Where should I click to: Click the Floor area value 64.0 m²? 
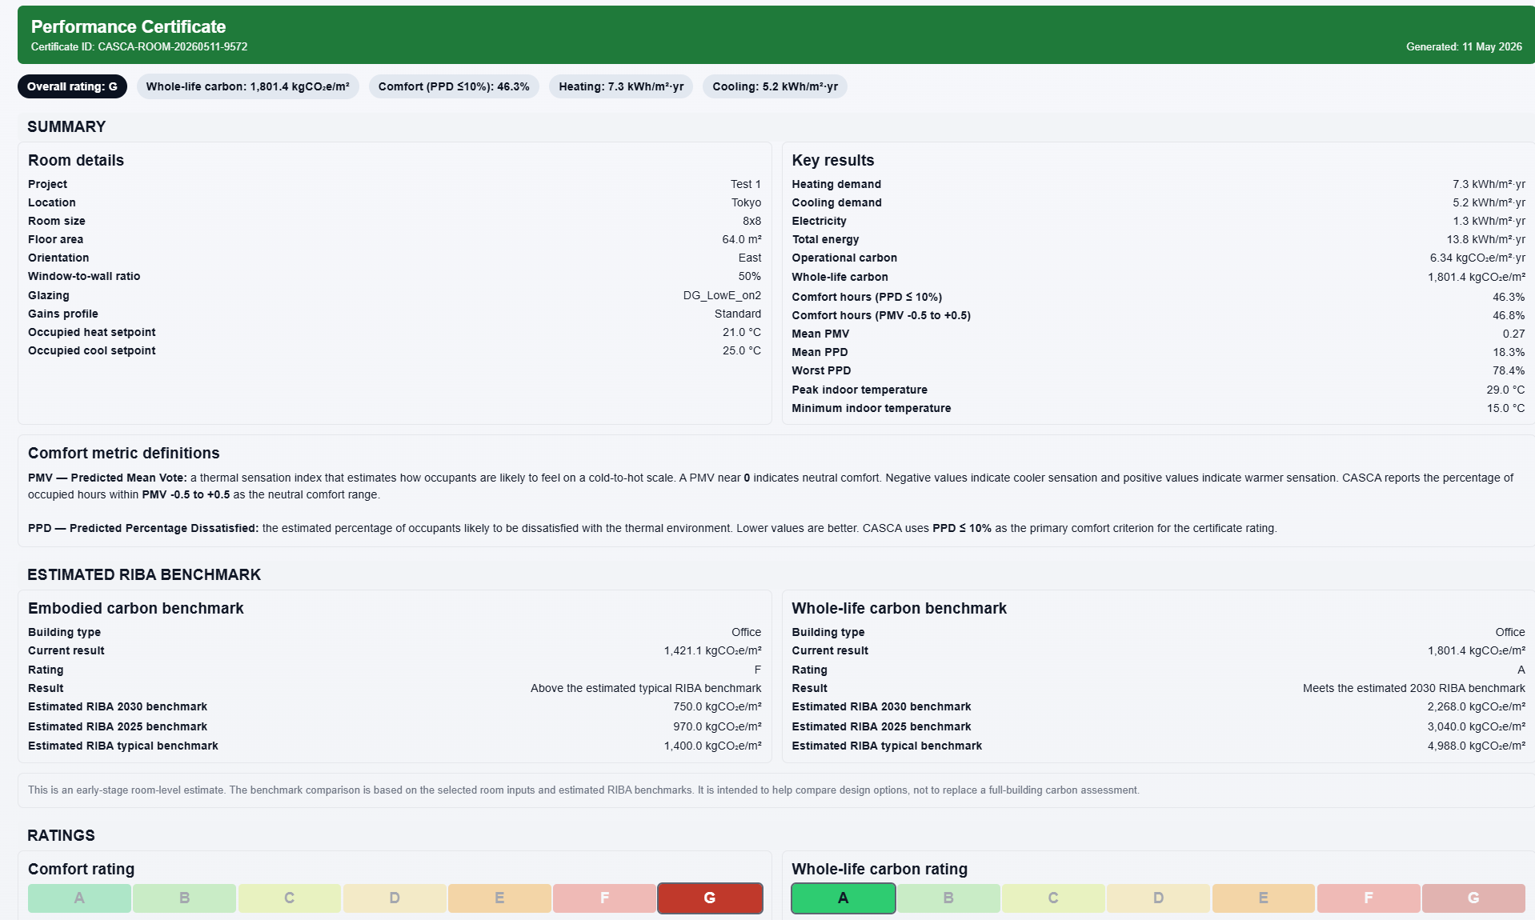(741, 239)
